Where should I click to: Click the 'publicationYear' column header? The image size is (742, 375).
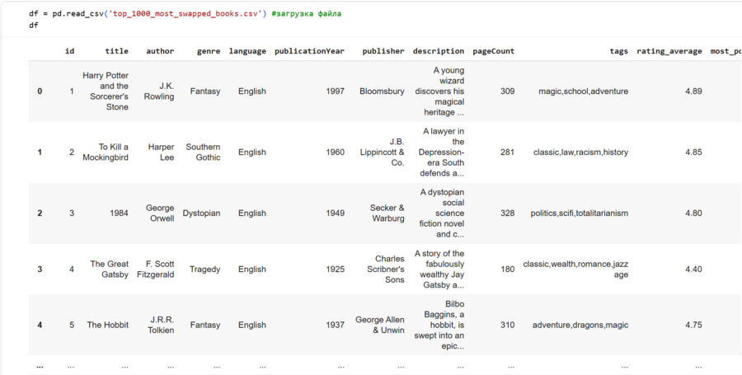309,51
